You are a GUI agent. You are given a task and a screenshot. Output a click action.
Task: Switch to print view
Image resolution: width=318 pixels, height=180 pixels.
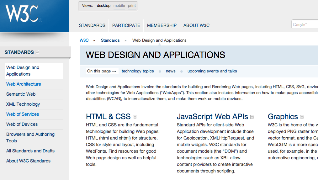(132, 6)
